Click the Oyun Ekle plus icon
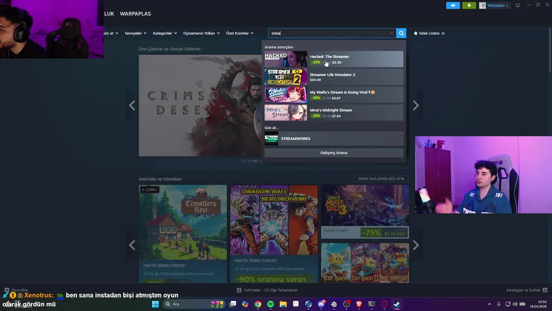 [x=6, y=290]
